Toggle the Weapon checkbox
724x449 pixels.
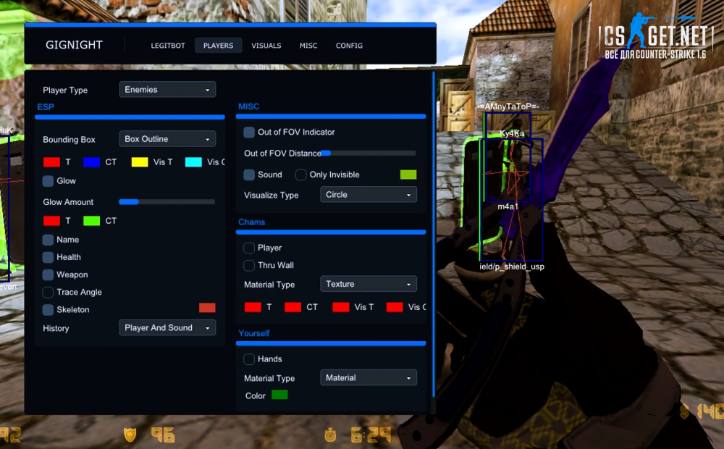coord(48,275)
